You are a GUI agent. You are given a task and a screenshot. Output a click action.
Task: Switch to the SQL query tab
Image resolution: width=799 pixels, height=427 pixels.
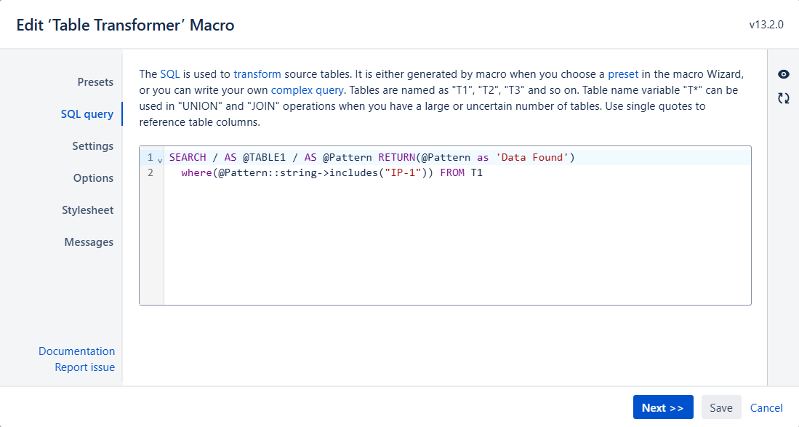click(87, 114)
